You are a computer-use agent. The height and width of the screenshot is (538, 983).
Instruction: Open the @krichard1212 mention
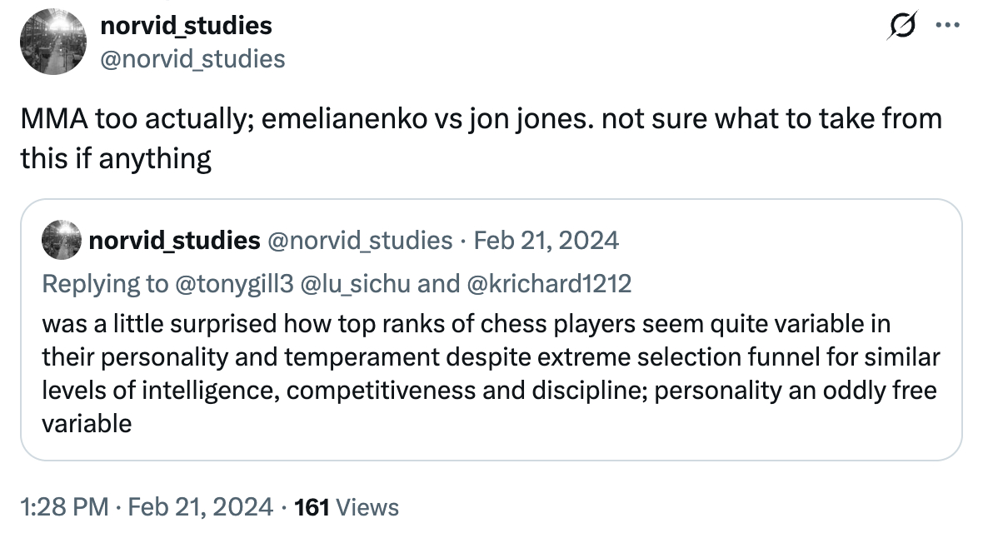pyautogui.click(x=548, y=284)
